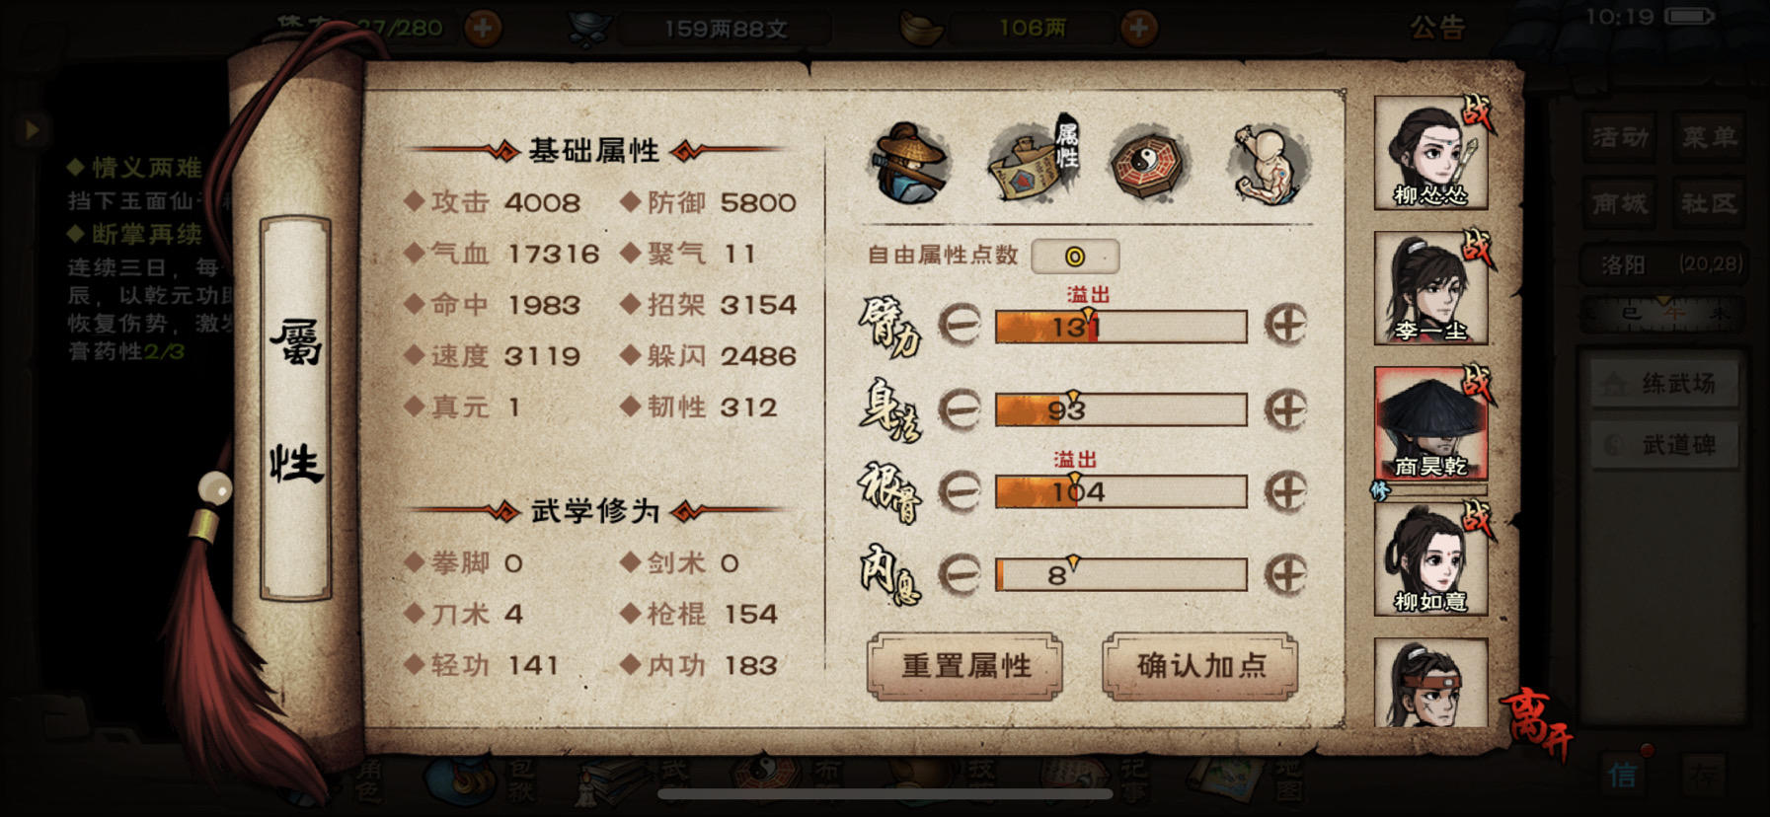
Task: Decrease 根骨 with minus button
Action: pyautogui.click(x=959, y=490)
